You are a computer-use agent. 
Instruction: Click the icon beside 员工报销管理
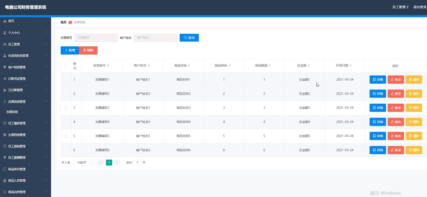tap(5, 146)
